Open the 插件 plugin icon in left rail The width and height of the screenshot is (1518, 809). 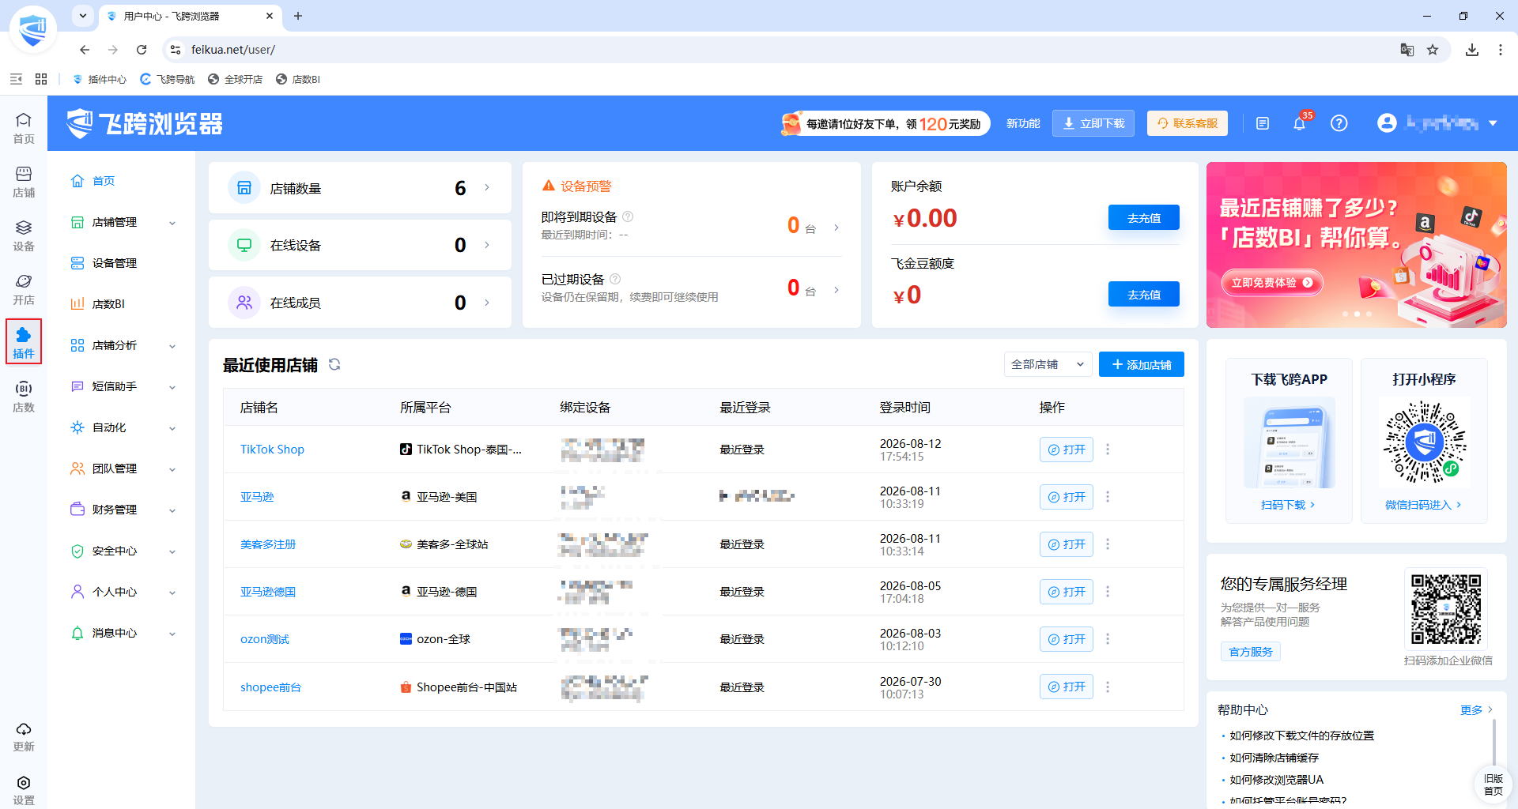[x=24, y=343]
